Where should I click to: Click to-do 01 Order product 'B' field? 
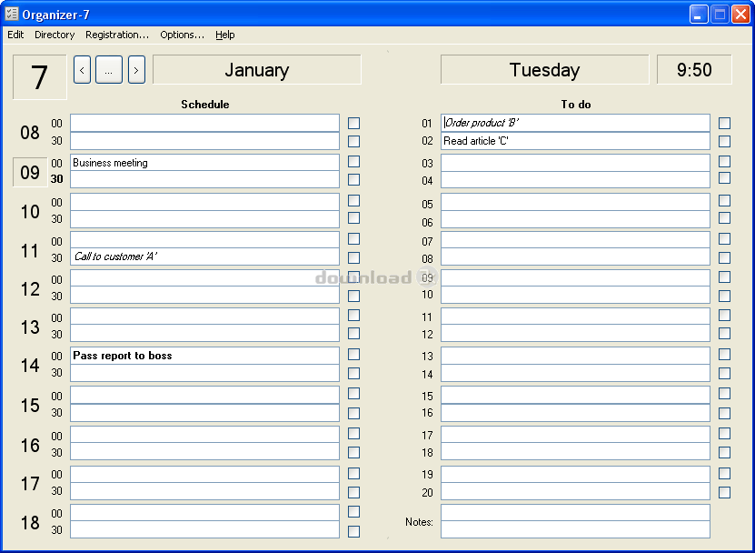pos(575,123)
